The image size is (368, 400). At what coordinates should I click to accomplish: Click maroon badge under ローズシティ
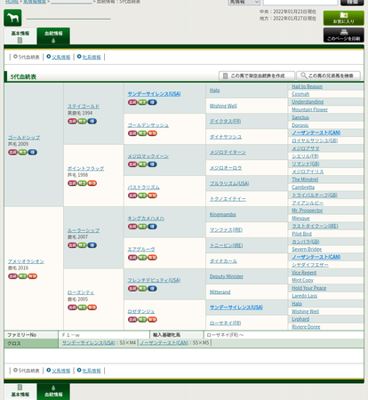(72, 308)
